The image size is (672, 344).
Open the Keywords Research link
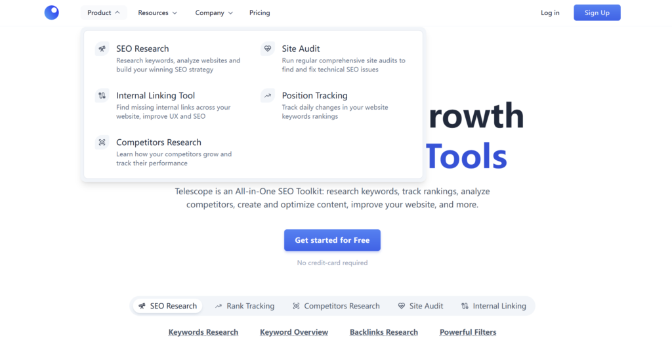(x=203, y=332)
